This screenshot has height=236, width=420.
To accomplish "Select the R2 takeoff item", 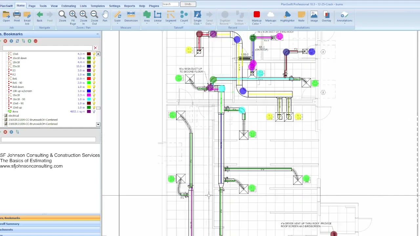I will [x=14, y=75].
